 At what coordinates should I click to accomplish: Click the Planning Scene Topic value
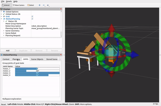46,28
